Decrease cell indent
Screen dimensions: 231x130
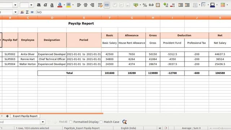click(187, 5)
